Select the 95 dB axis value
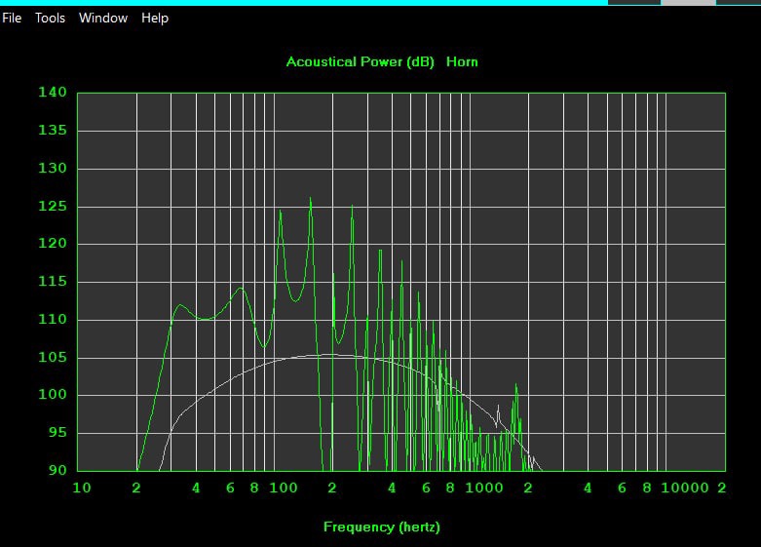Screen dimensions: 761x547 (x=57, y=432)
